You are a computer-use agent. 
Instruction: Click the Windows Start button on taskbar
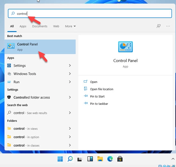pos(60,159)
